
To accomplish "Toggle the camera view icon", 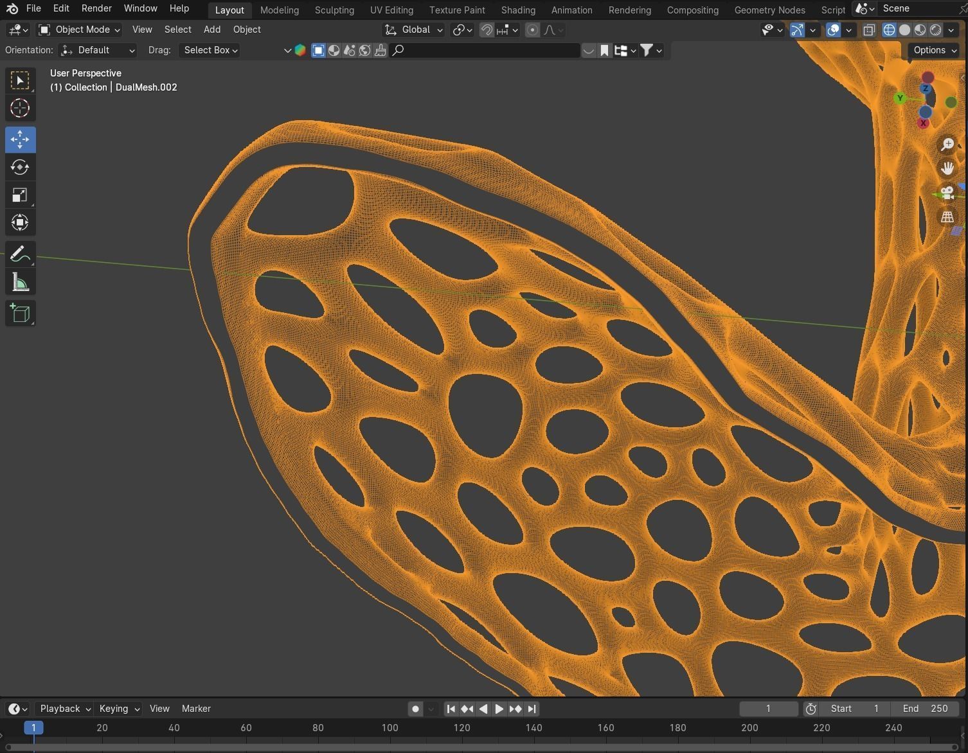I will pos(947,193).
